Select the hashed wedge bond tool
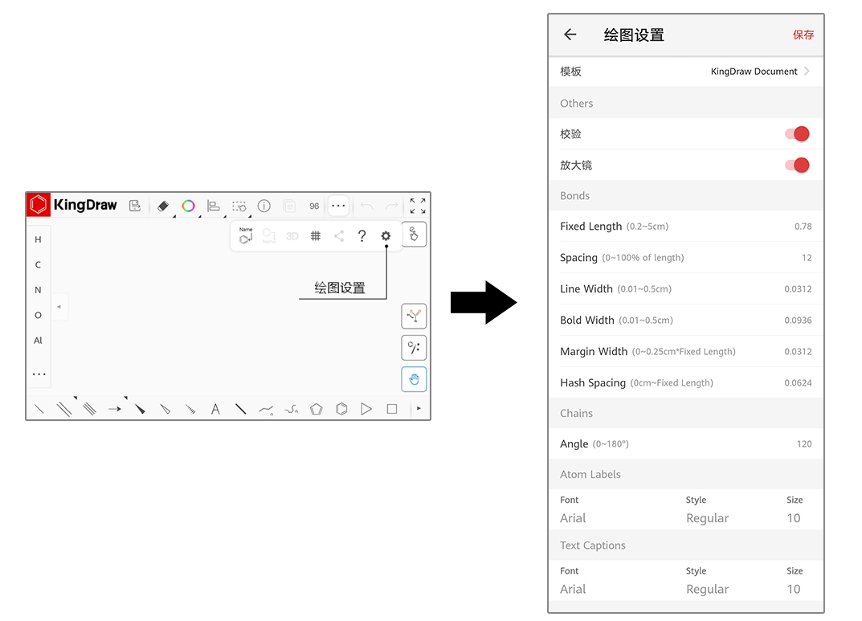 [x=190, y=409]
